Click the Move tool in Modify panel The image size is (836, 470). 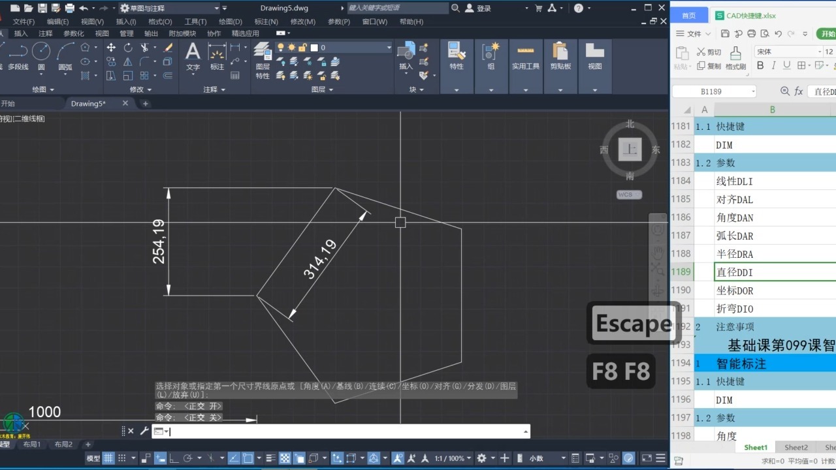tap(111, 48)
